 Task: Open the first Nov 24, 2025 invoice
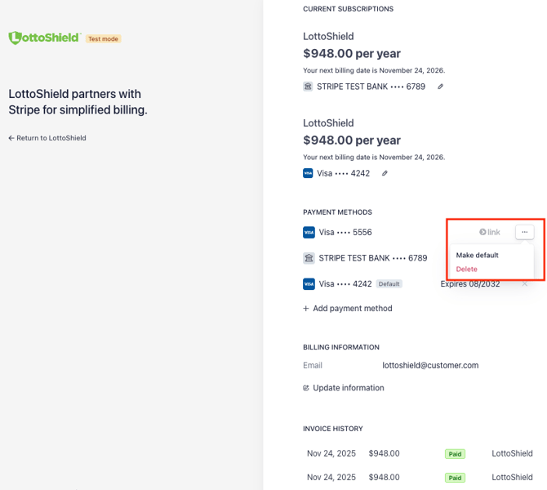pyautogui.click(x=331, y=453)
